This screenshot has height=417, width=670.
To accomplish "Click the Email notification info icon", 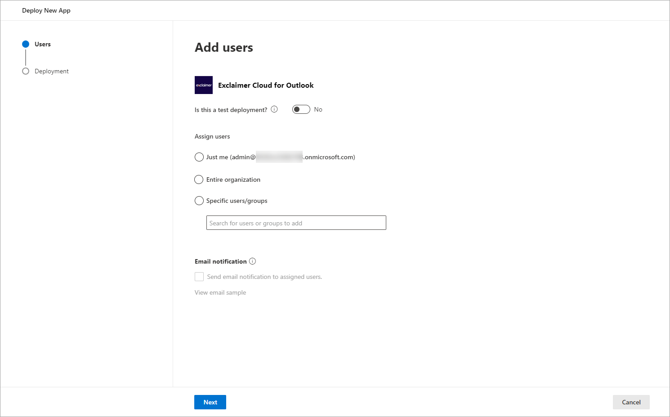I will pos(253,261).
